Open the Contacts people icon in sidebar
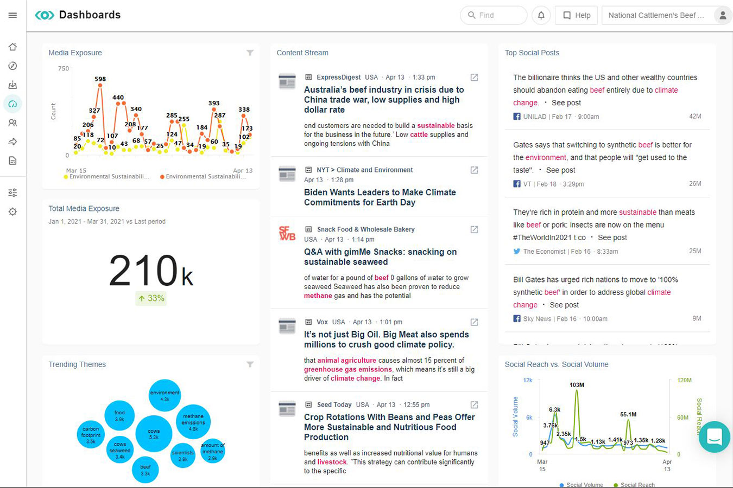The width and height of the screenshot is (733, 488). click(12, 123)
